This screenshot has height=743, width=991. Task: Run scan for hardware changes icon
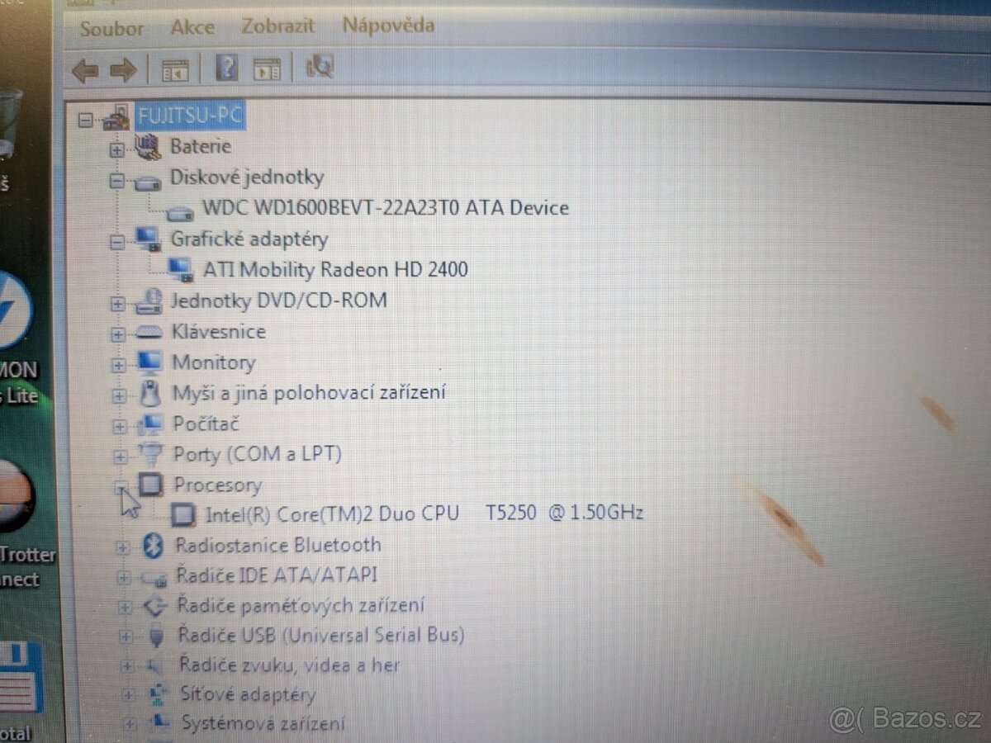(x=320, y=68)
